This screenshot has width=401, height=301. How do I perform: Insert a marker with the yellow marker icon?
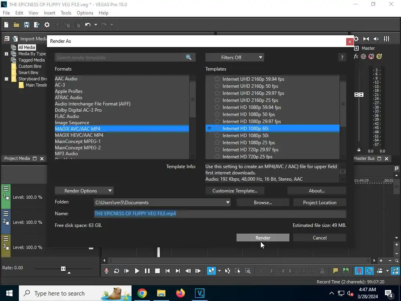[335, 271]
